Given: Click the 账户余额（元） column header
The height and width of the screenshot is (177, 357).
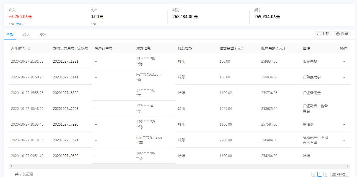Looking at the screenshot, I should point(273,48).
